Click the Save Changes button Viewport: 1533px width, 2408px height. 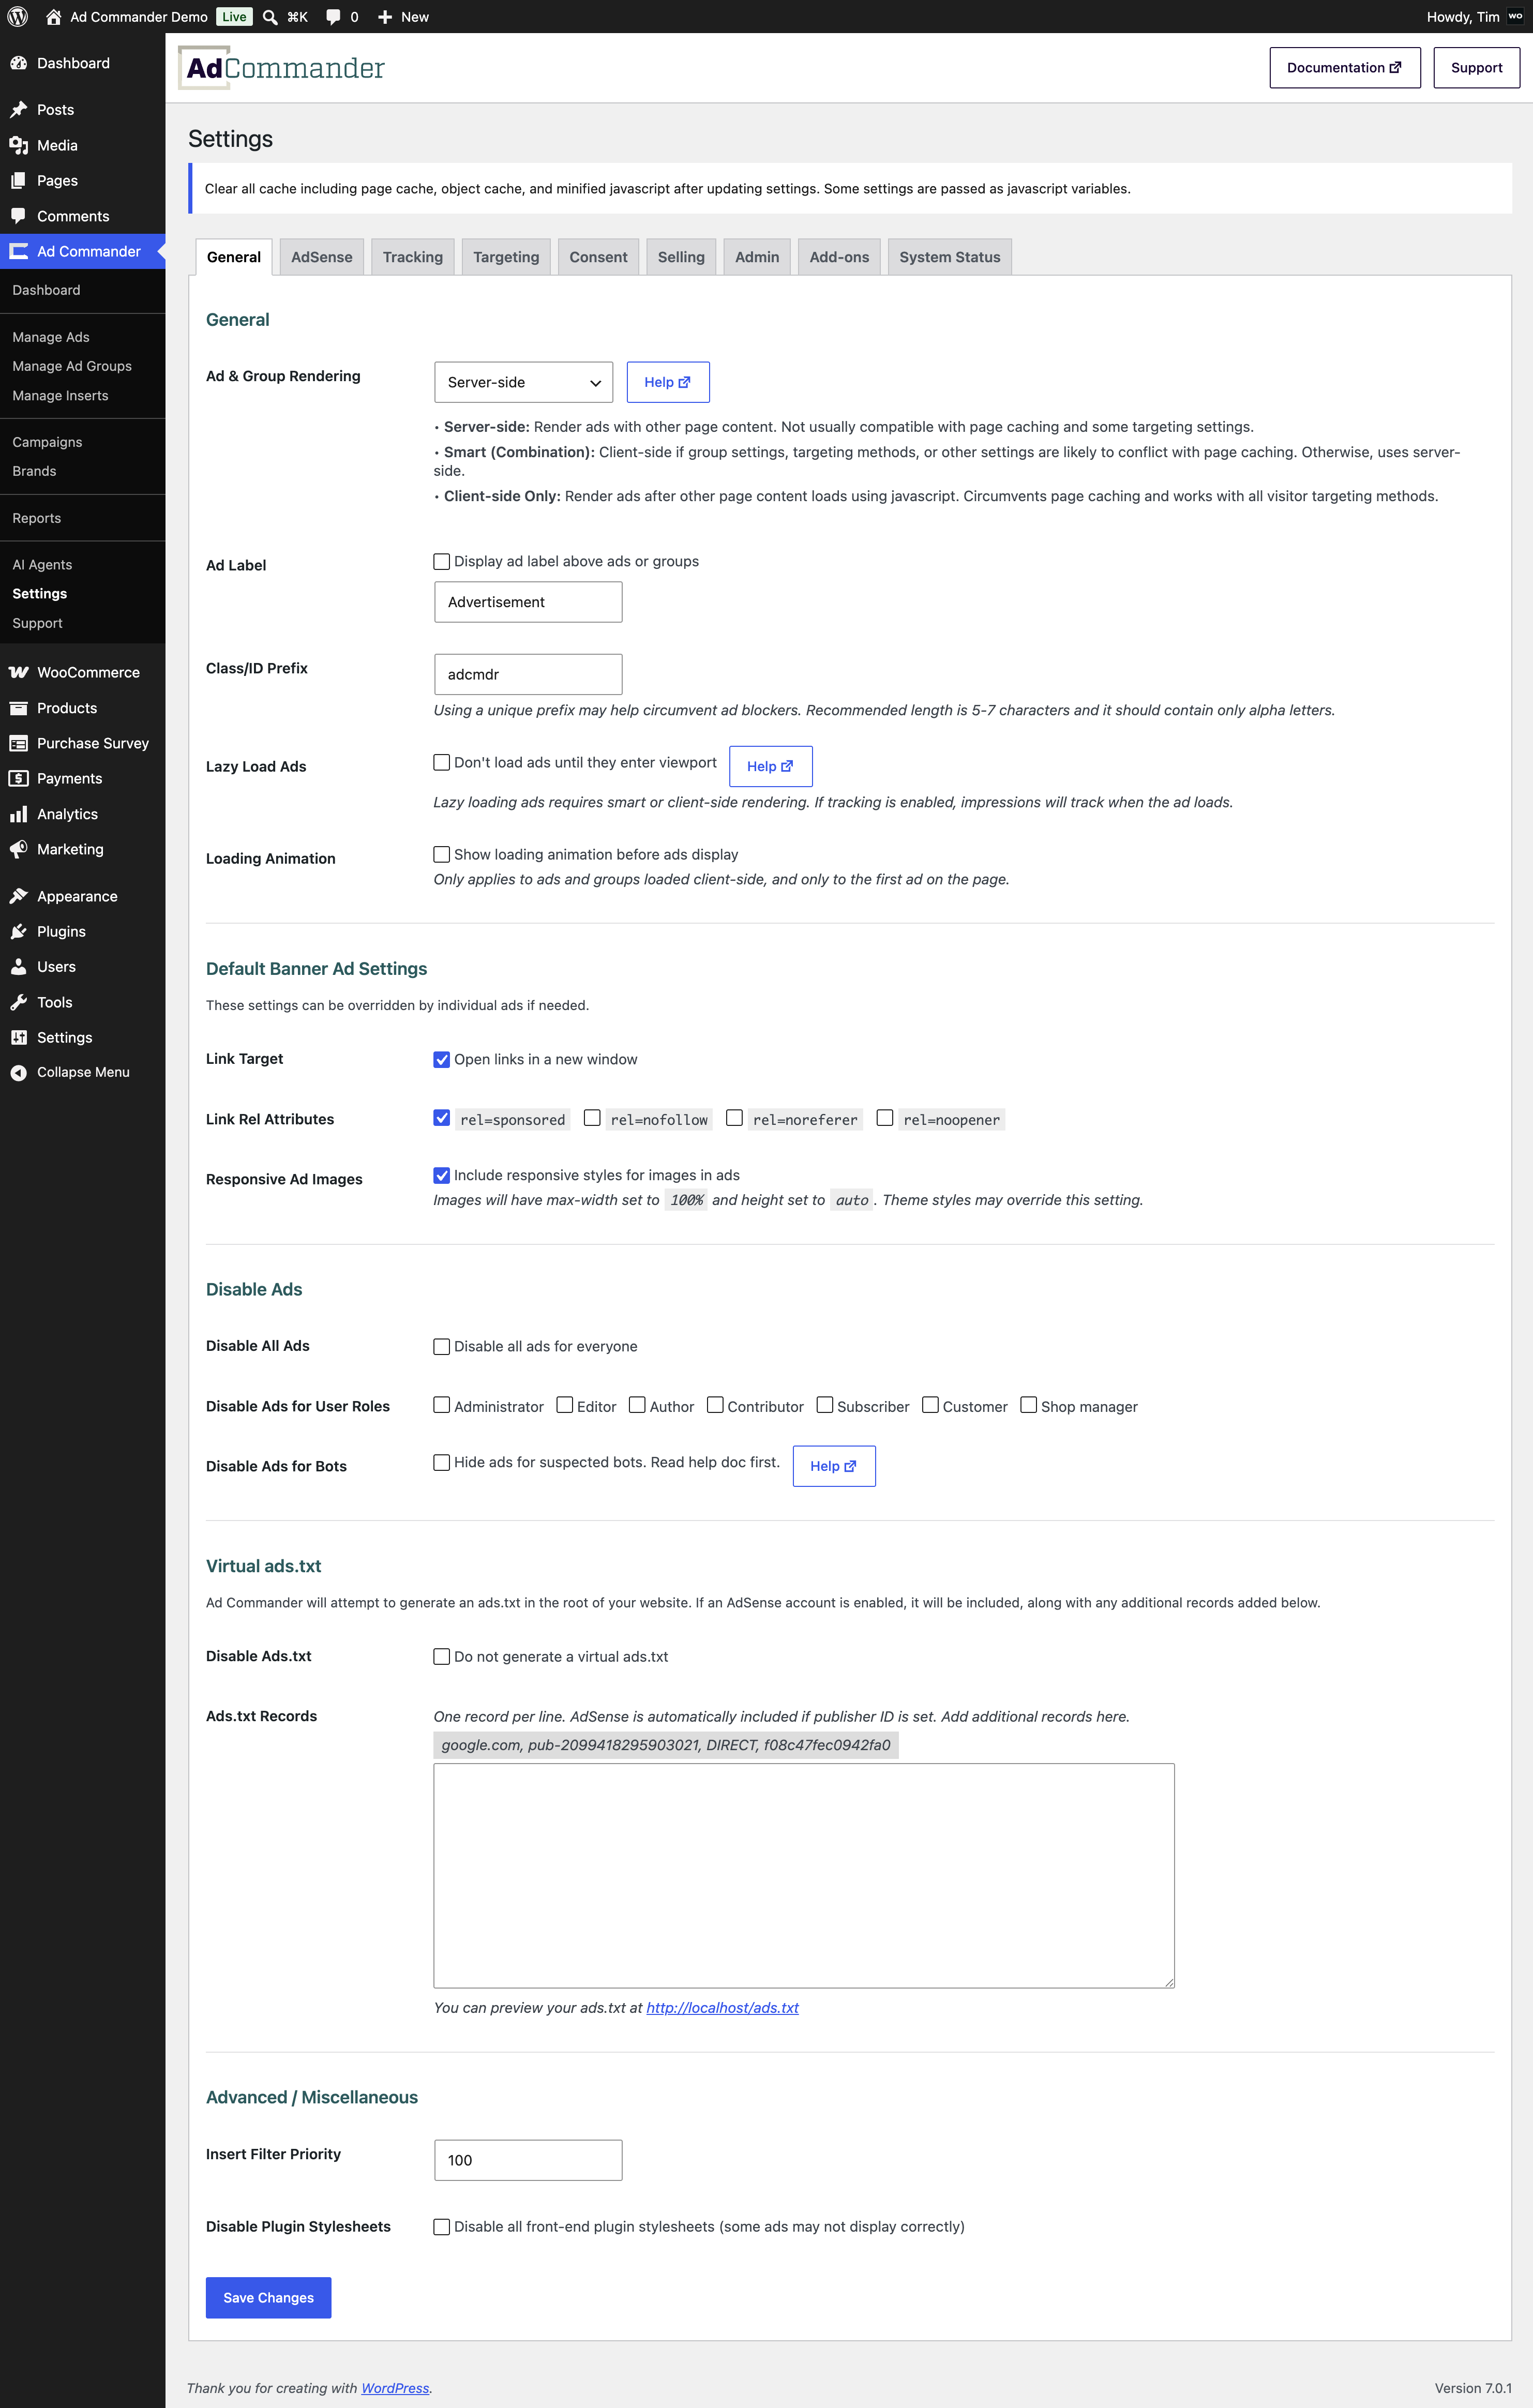click(x=268, y=2298)
